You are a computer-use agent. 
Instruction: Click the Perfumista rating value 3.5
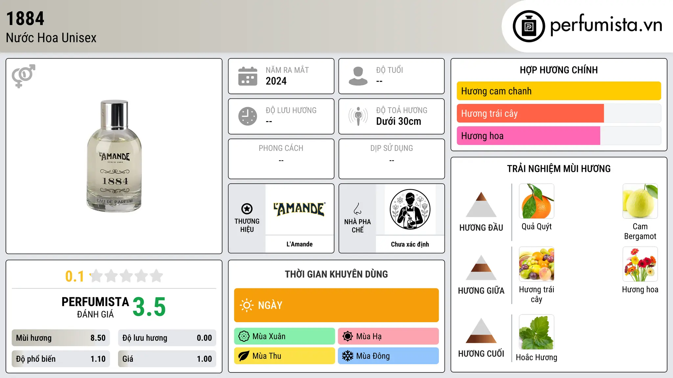149,307
